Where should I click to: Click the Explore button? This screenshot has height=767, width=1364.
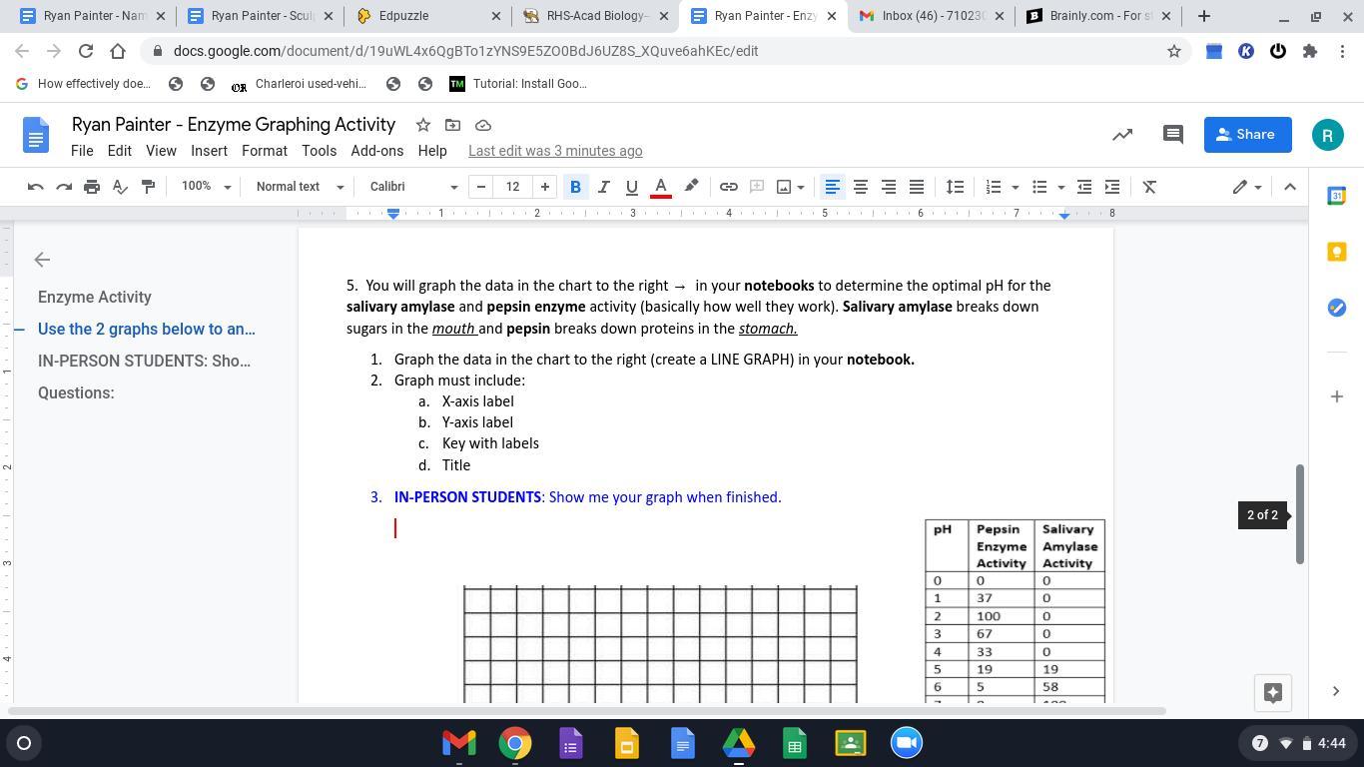1273,693
